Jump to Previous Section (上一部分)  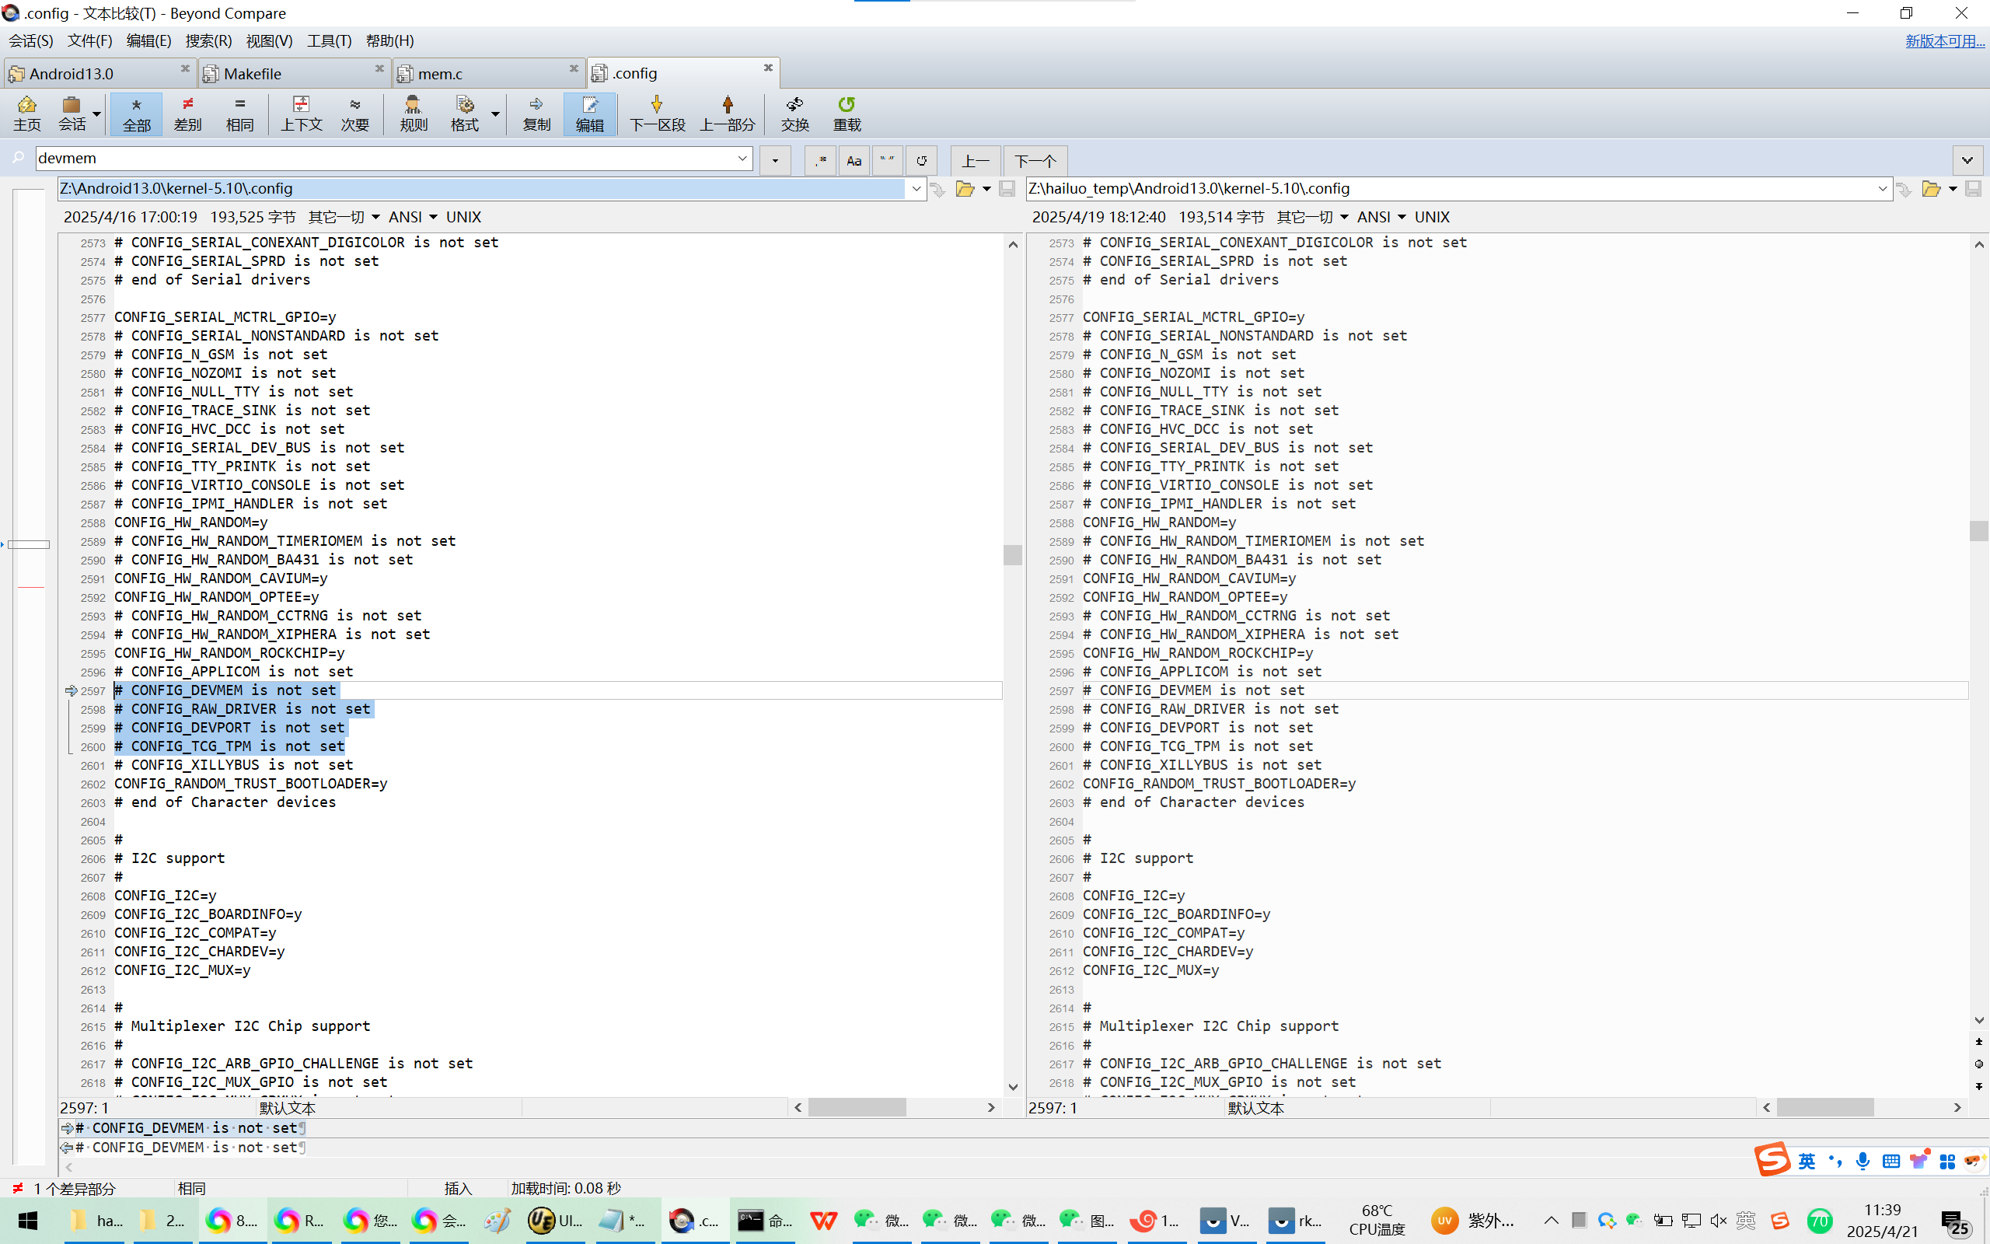pos(727,113)
